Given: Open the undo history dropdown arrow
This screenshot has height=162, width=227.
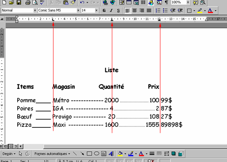Looking at the screenshot, I should point(87,2).
